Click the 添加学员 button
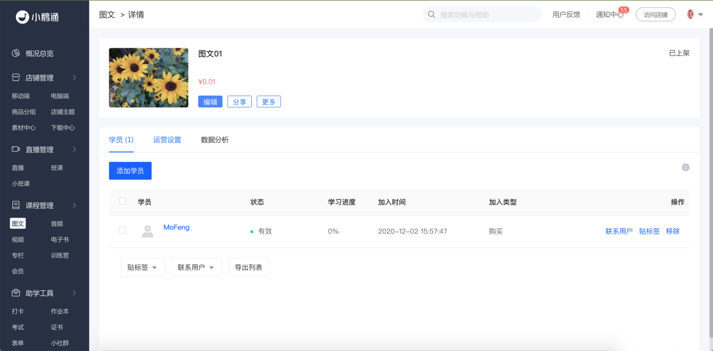 [130, 170]
